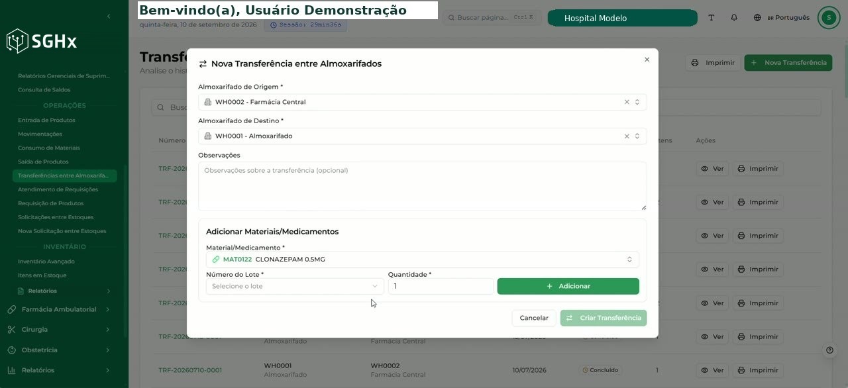Click Imprimir next to Nova Transferência
The image size is (848, 388).
(x=713, y=63)
